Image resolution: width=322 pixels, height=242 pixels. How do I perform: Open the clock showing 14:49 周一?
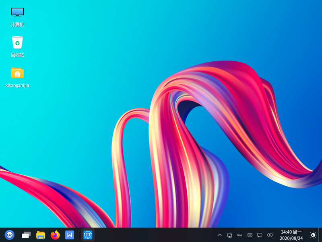[x=291, y=232]
